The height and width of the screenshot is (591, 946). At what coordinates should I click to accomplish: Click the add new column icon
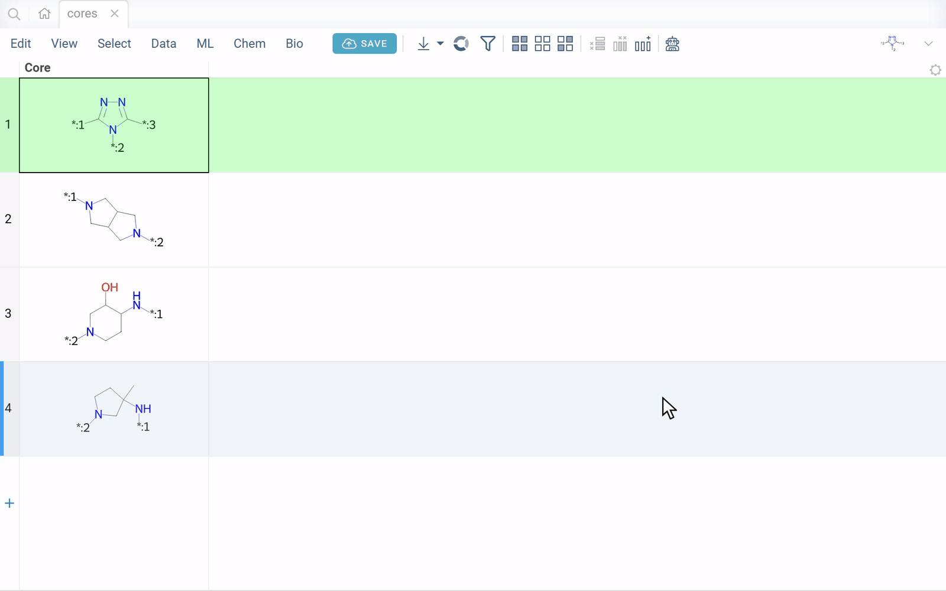point(643,44)
